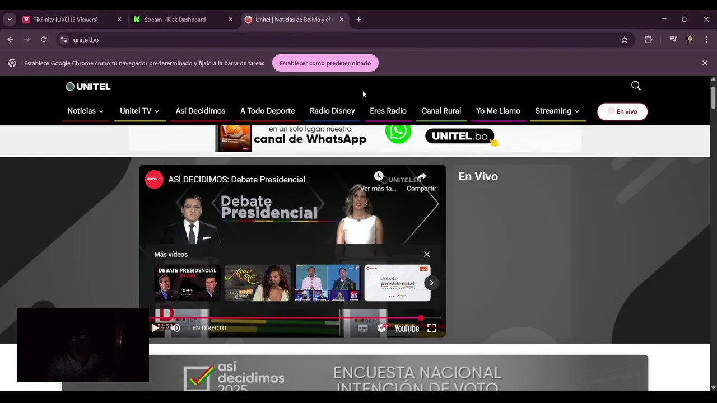Click the 'Más vídeos' label
The width and height of the screenshot is (717, 403).
171,254
